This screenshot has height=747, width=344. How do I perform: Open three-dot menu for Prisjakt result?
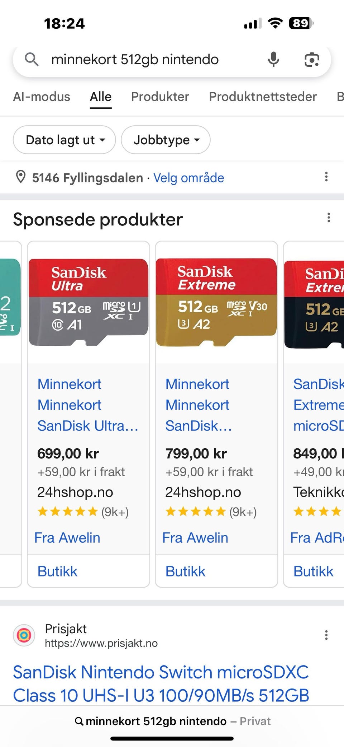tap(326, 635)
